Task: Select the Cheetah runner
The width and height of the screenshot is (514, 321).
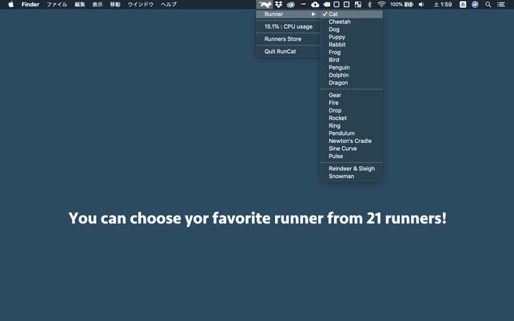Action: point(352,22)
